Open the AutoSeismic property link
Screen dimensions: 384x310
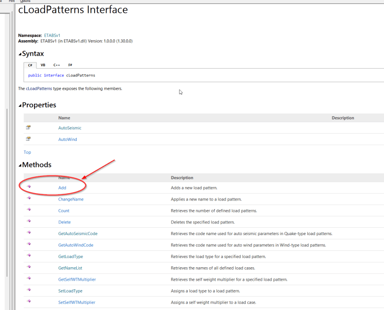click(70, 128)
